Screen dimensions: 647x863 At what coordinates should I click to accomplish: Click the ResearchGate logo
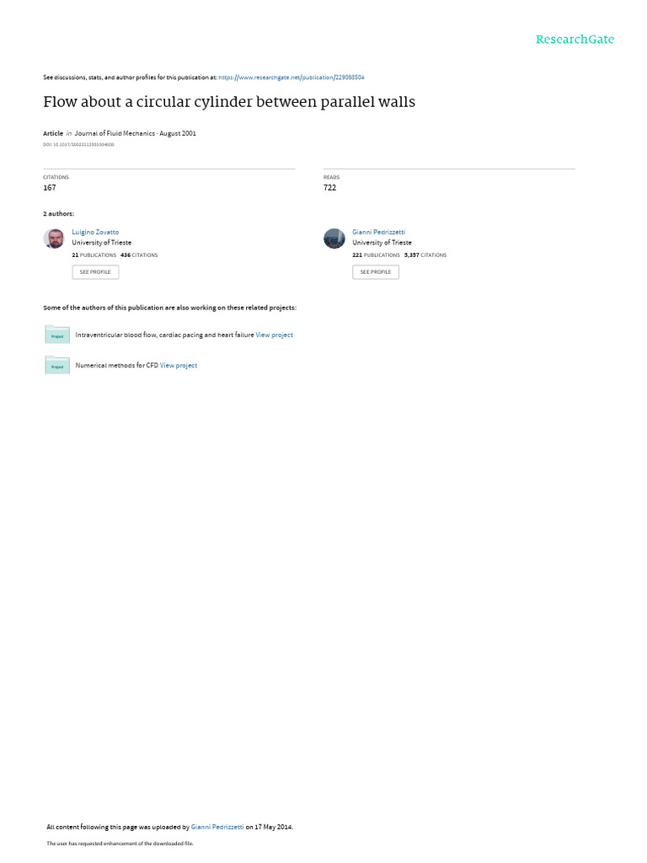tap(575, 40)
